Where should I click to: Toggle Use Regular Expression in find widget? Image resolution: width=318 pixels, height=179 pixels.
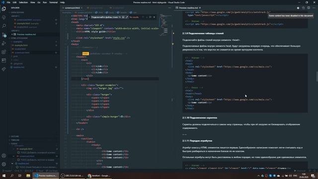point(127,17)
